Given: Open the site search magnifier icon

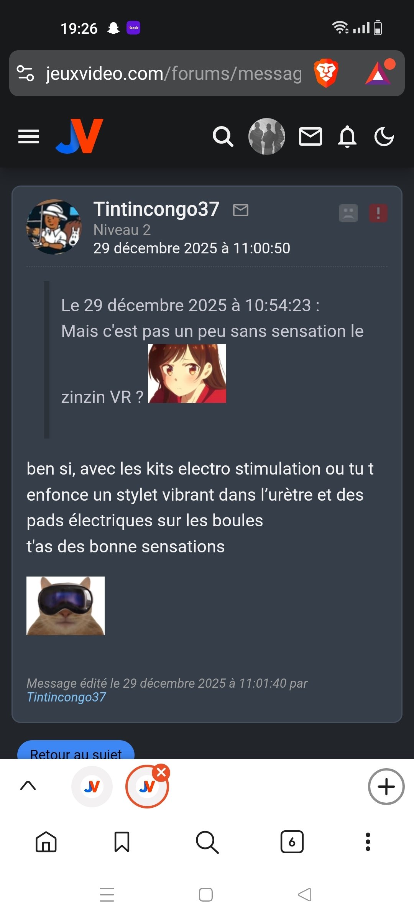Looking at the screenshot, I should tap(223, 136).
